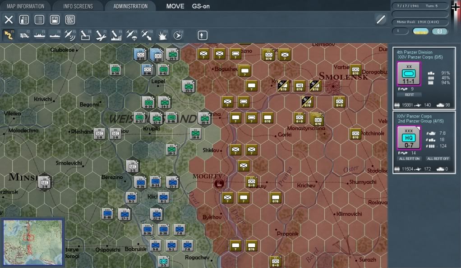Switch to the Administration tab
Viewport: 461px width, 268px height.
tap(130, 6)
